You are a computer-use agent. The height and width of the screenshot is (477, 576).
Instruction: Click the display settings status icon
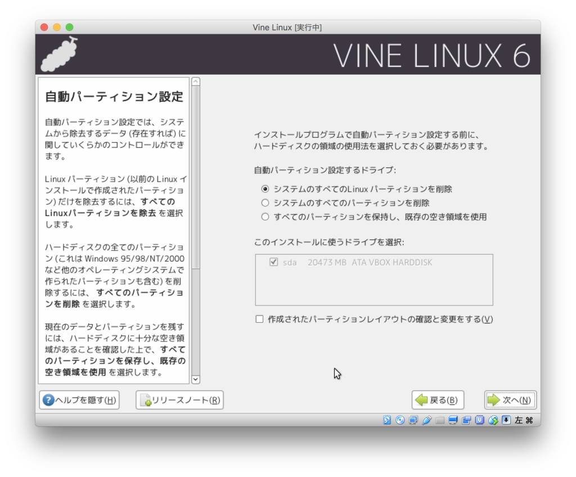[x=453, y=420]
